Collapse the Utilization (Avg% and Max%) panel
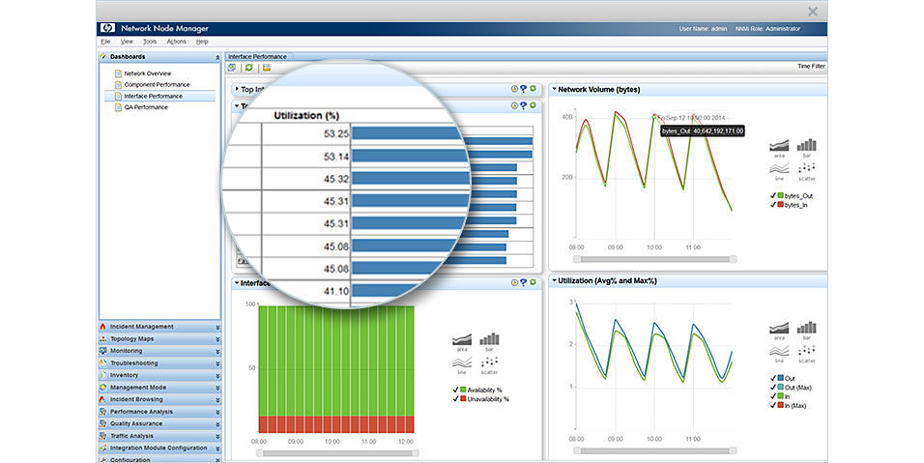Viewport: 924px width, 463px height. pyautogui.click(x=554, y=281)
